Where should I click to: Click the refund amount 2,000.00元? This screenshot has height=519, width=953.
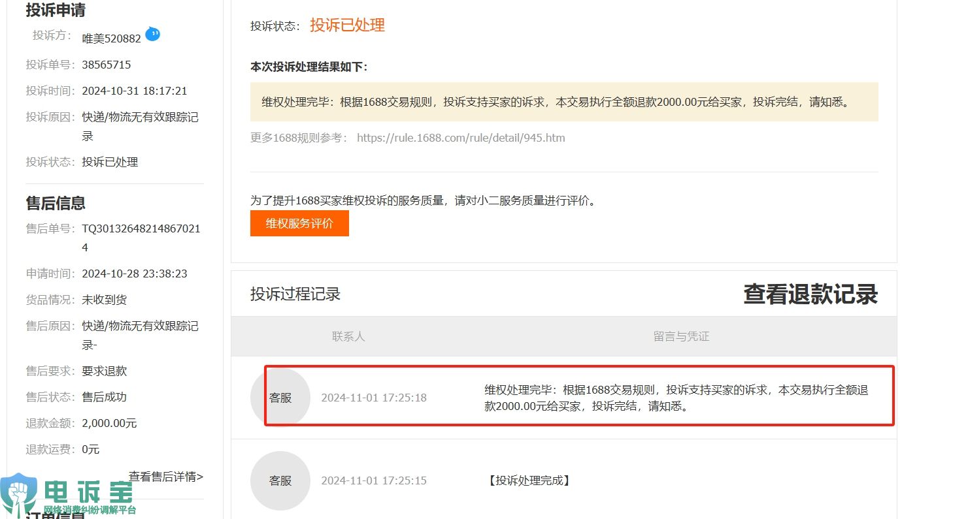click(109, 423)
